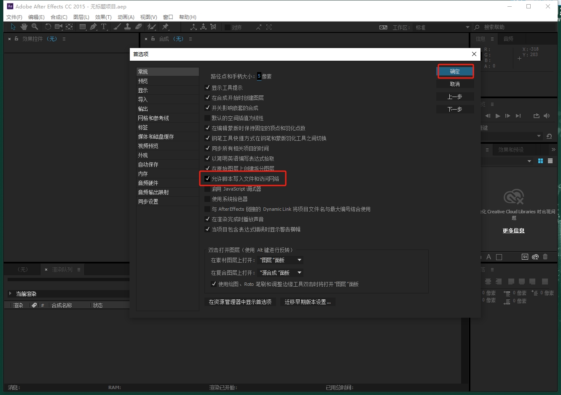Toggle 允许脚本写入文件和访问网络 checkbox
Image resolution: width=561 pixels, height=395 pixels.
(x=207, y=179)
